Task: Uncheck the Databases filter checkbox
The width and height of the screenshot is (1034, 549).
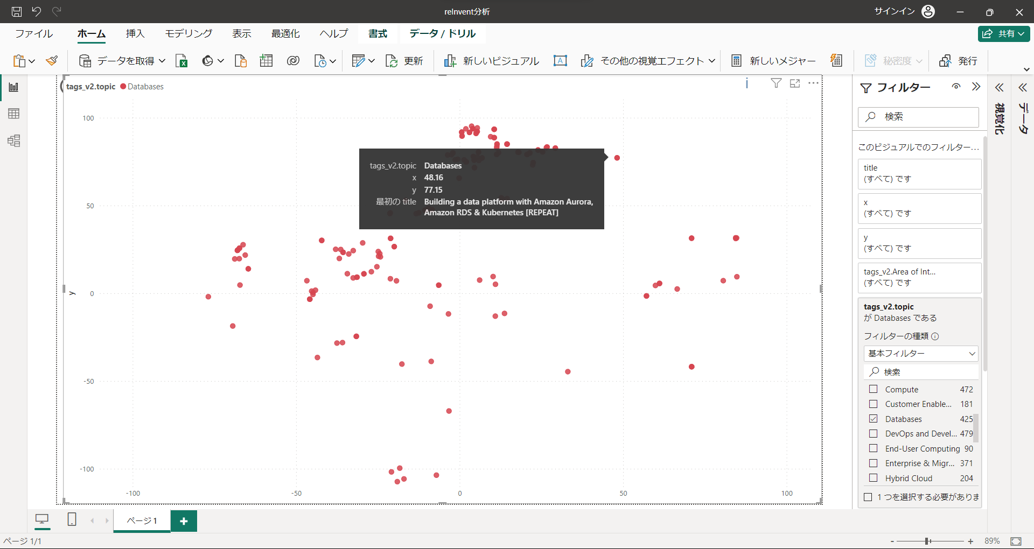Action: point(874,419)
